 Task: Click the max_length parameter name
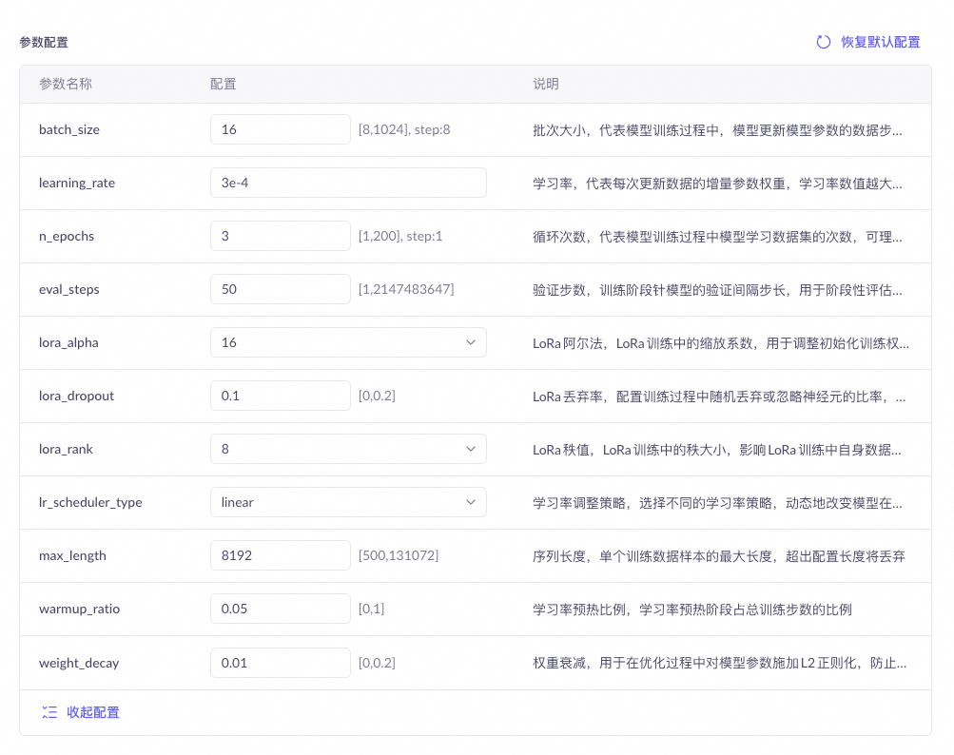click(72, 556)
